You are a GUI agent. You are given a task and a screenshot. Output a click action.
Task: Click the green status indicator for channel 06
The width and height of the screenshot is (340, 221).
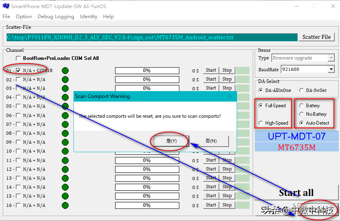65,115
